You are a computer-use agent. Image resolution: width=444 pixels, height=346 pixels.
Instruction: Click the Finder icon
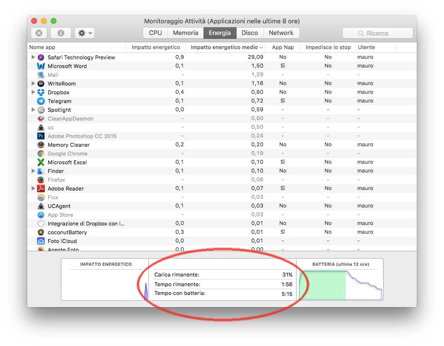41,171
